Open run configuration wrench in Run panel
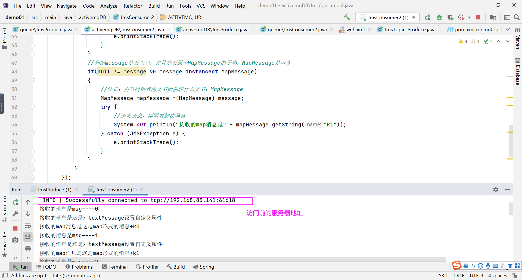Viewport: 522px width, 280px height. pos(15,214)
